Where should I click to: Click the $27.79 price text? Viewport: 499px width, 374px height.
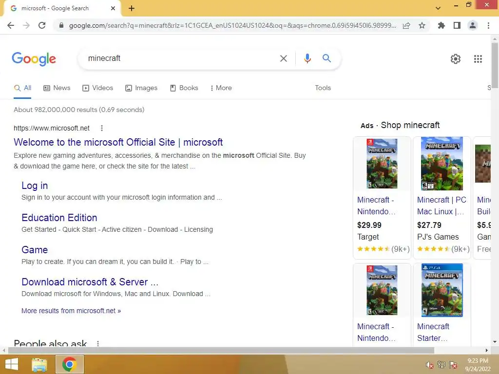[429, 225]
